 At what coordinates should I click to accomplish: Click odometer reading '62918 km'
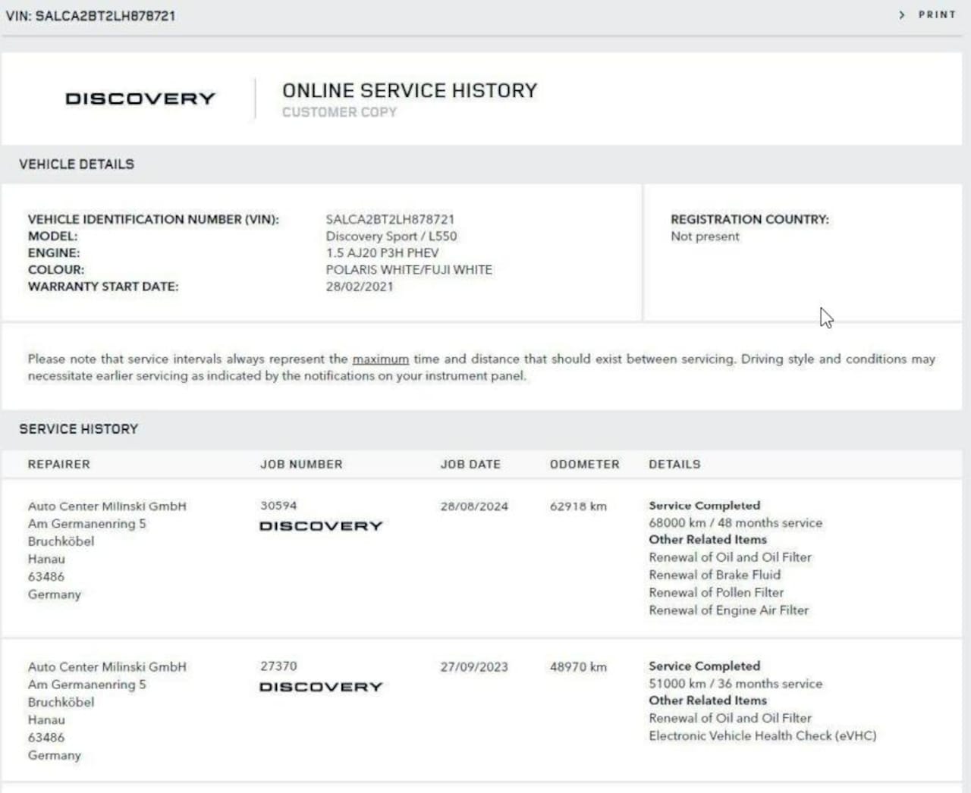pyautogui.click(x=578, y=506)
